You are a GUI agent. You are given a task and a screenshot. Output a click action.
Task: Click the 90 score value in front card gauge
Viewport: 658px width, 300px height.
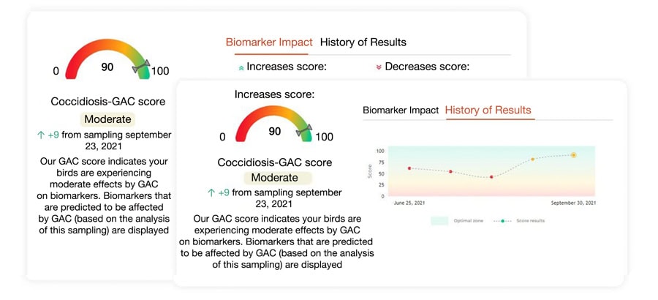[275, 132]
